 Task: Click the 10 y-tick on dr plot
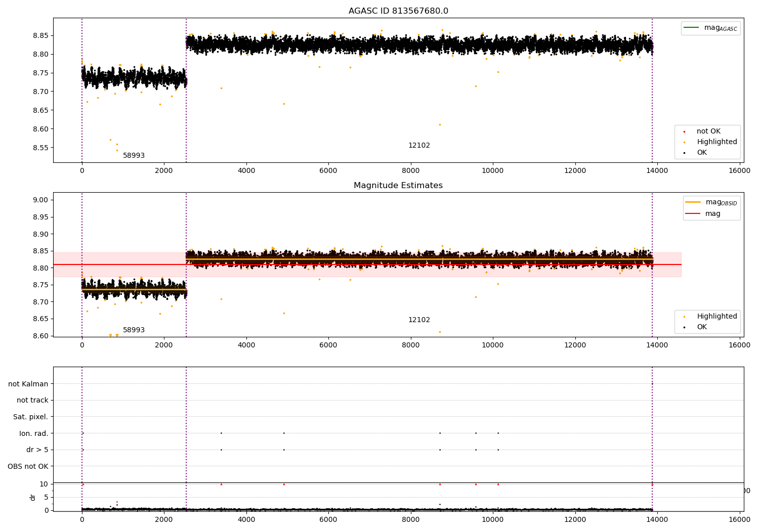click(x=44, y=484)
